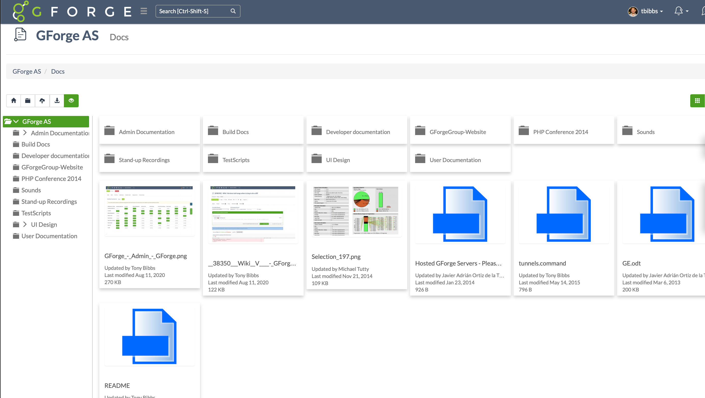This screenshot has width=705, height=398.
Task: Expand the UI Design folder in the sidebar
Action: click(25, 224)
